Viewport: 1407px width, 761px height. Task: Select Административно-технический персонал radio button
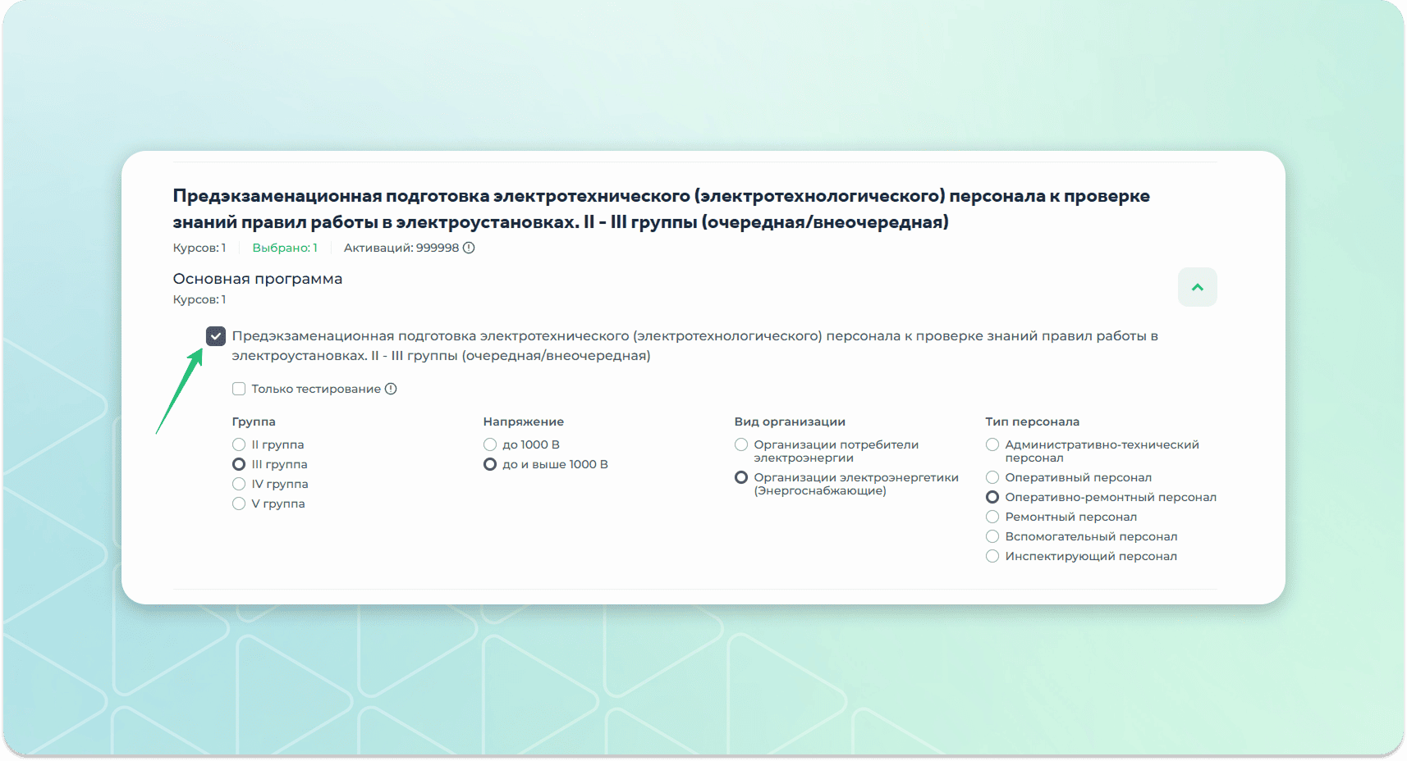992,444
